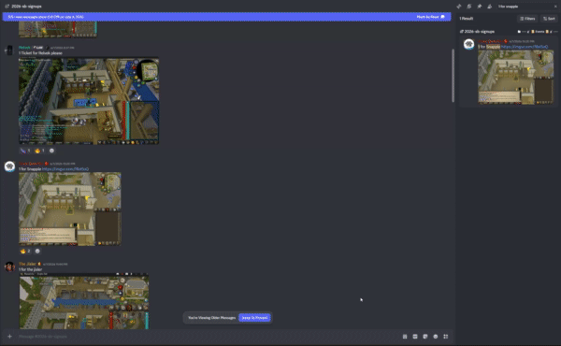Toggle fire reaction under Snapple message
Image resolution: width=561 pixels, height=346 pixels.
click(25, 252)
